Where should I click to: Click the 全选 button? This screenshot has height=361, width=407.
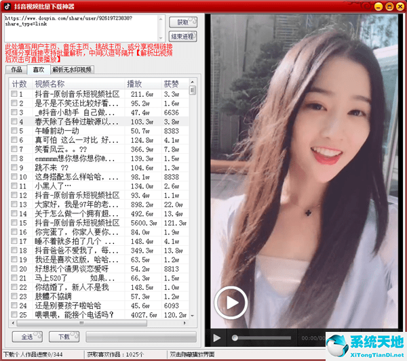(27, 337)
